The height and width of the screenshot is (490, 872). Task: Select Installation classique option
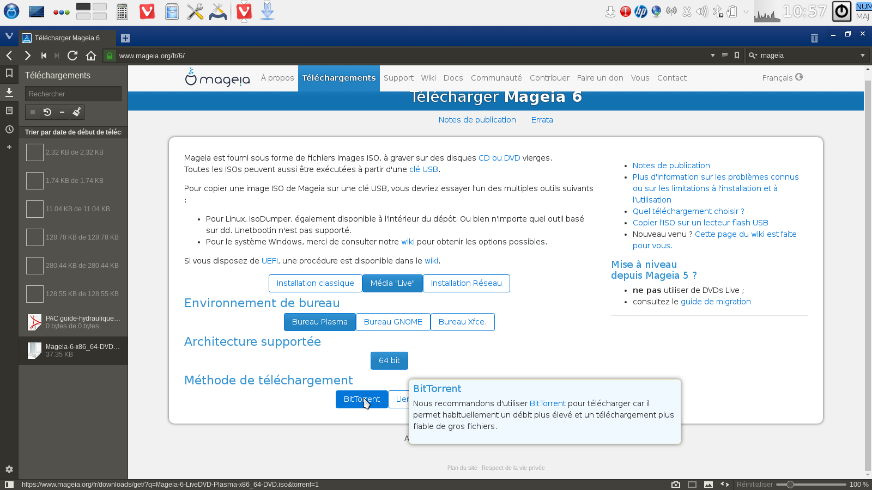(x=315, y=283)
